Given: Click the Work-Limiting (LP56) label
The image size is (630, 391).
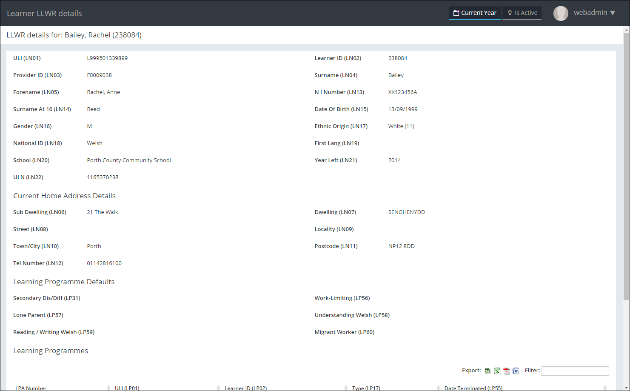Looking at the screenshot, I should [342, 298].
